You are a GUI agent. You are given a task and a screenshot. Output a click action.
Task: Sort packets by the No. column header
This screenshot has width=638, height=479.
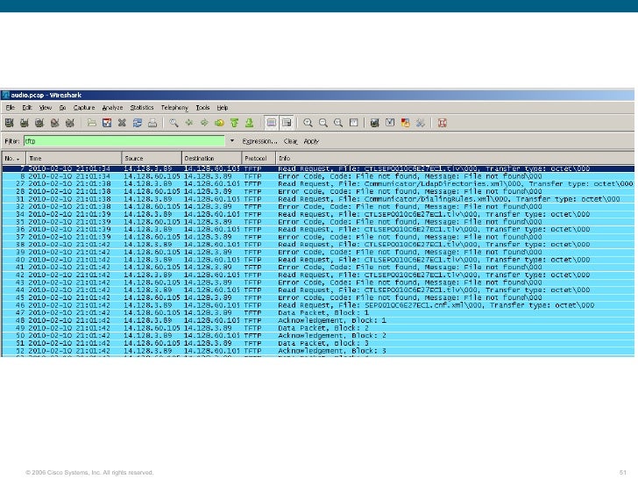tap(12, 159)
